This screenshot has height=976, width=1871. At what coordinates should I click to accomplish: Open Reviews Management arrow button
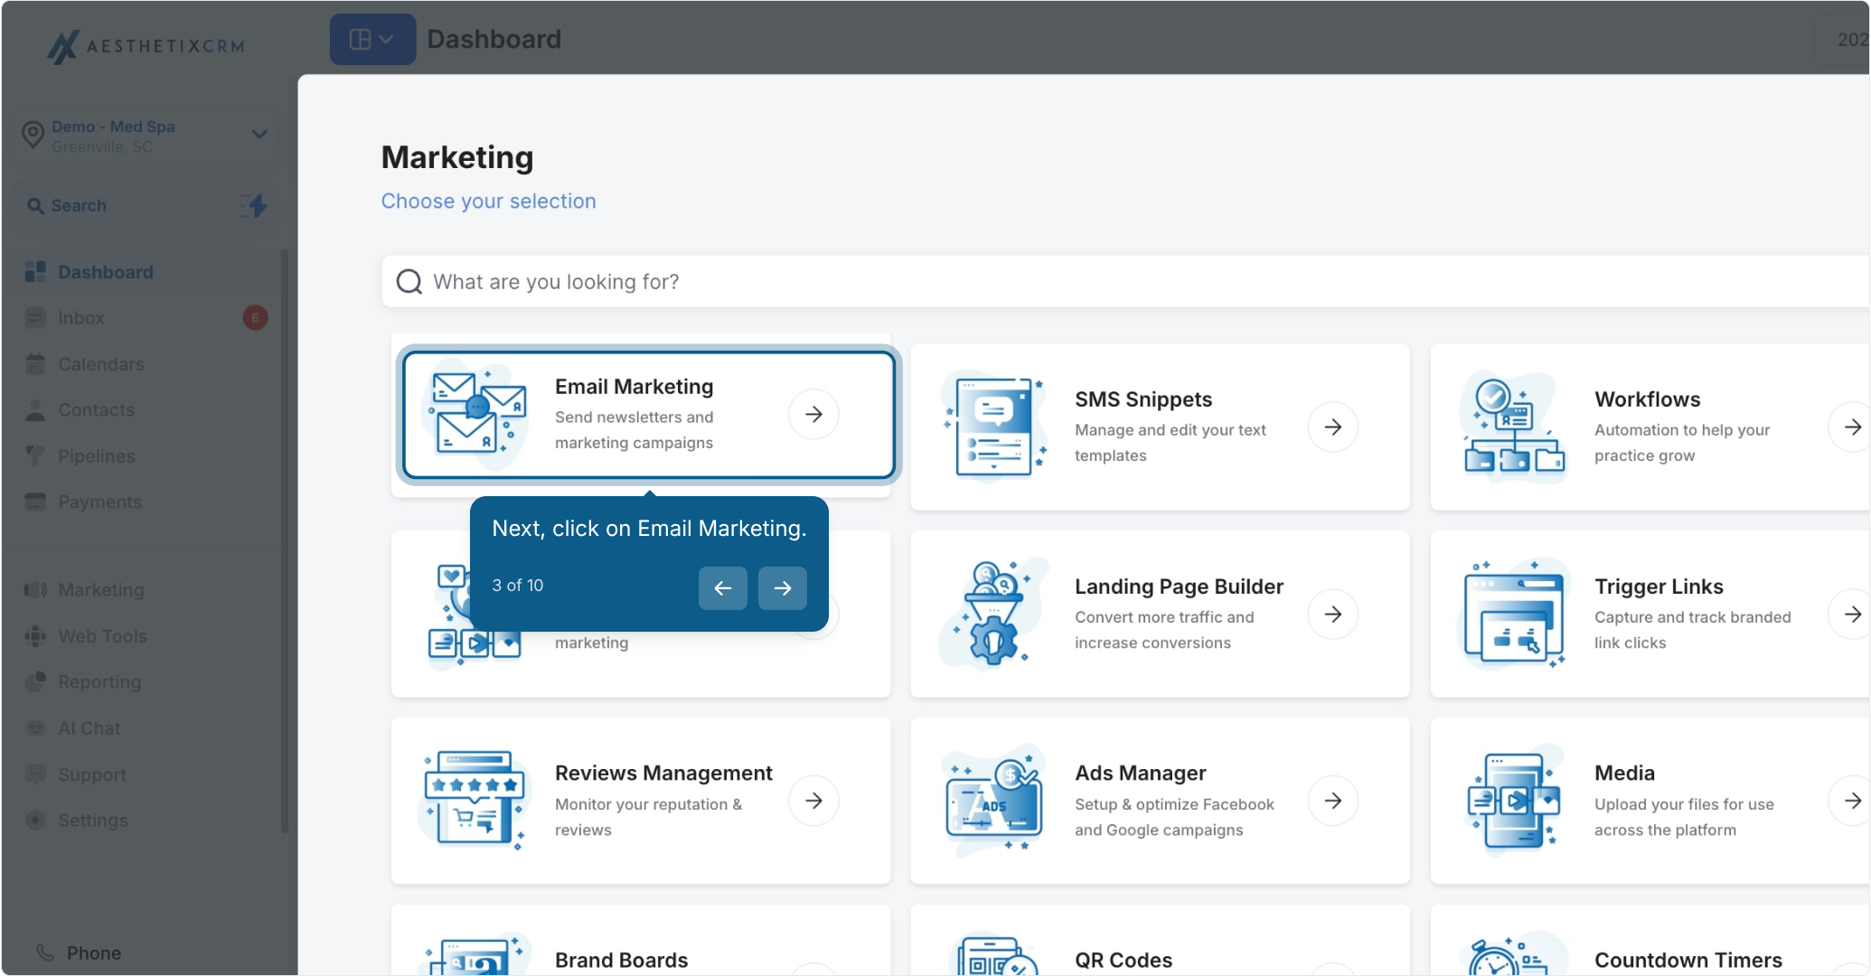813,801
